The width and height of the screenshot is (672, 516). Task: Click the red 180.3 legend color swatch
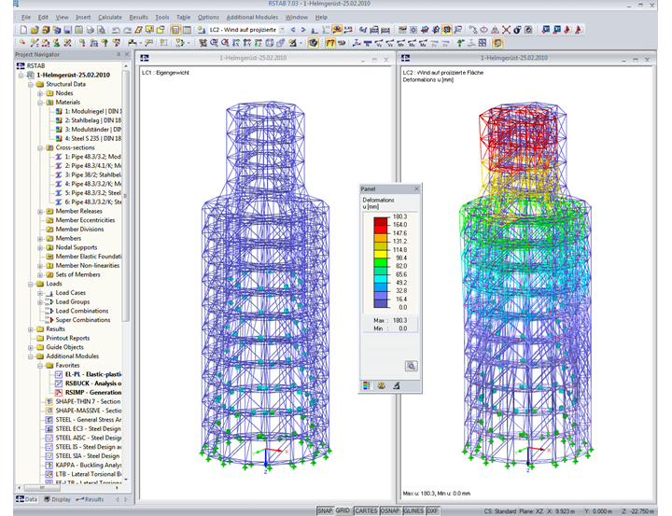(381, 221)
